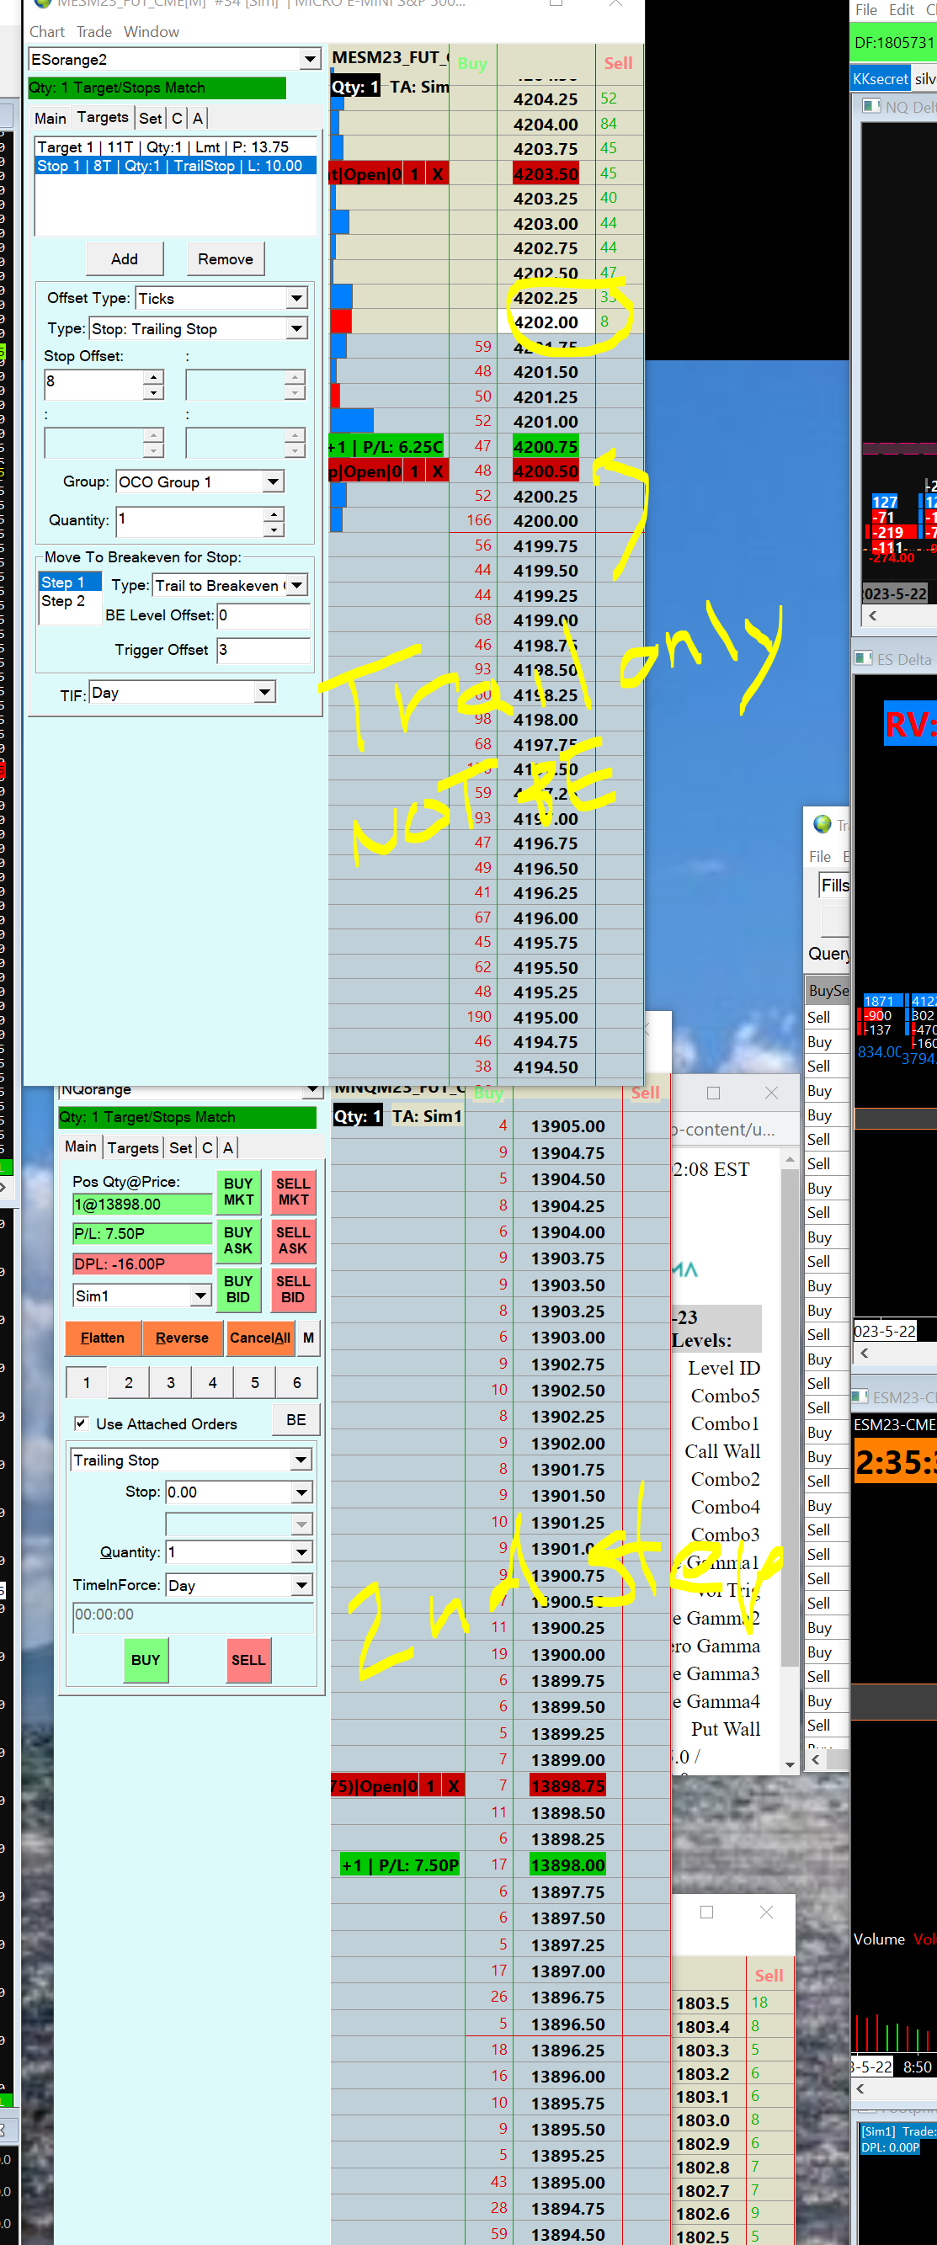The width and height of the screenshot is (937, 2245).
Task: Select the Stop 1 TrailStop list row
Action: 174,166
